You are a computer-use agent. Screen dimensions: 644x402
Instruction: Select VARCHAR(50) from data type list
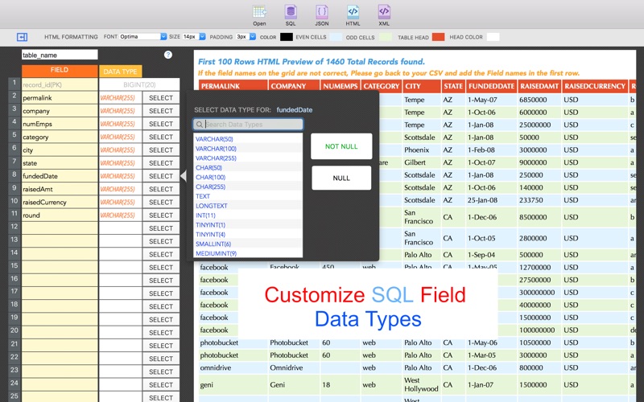[248, 139]
